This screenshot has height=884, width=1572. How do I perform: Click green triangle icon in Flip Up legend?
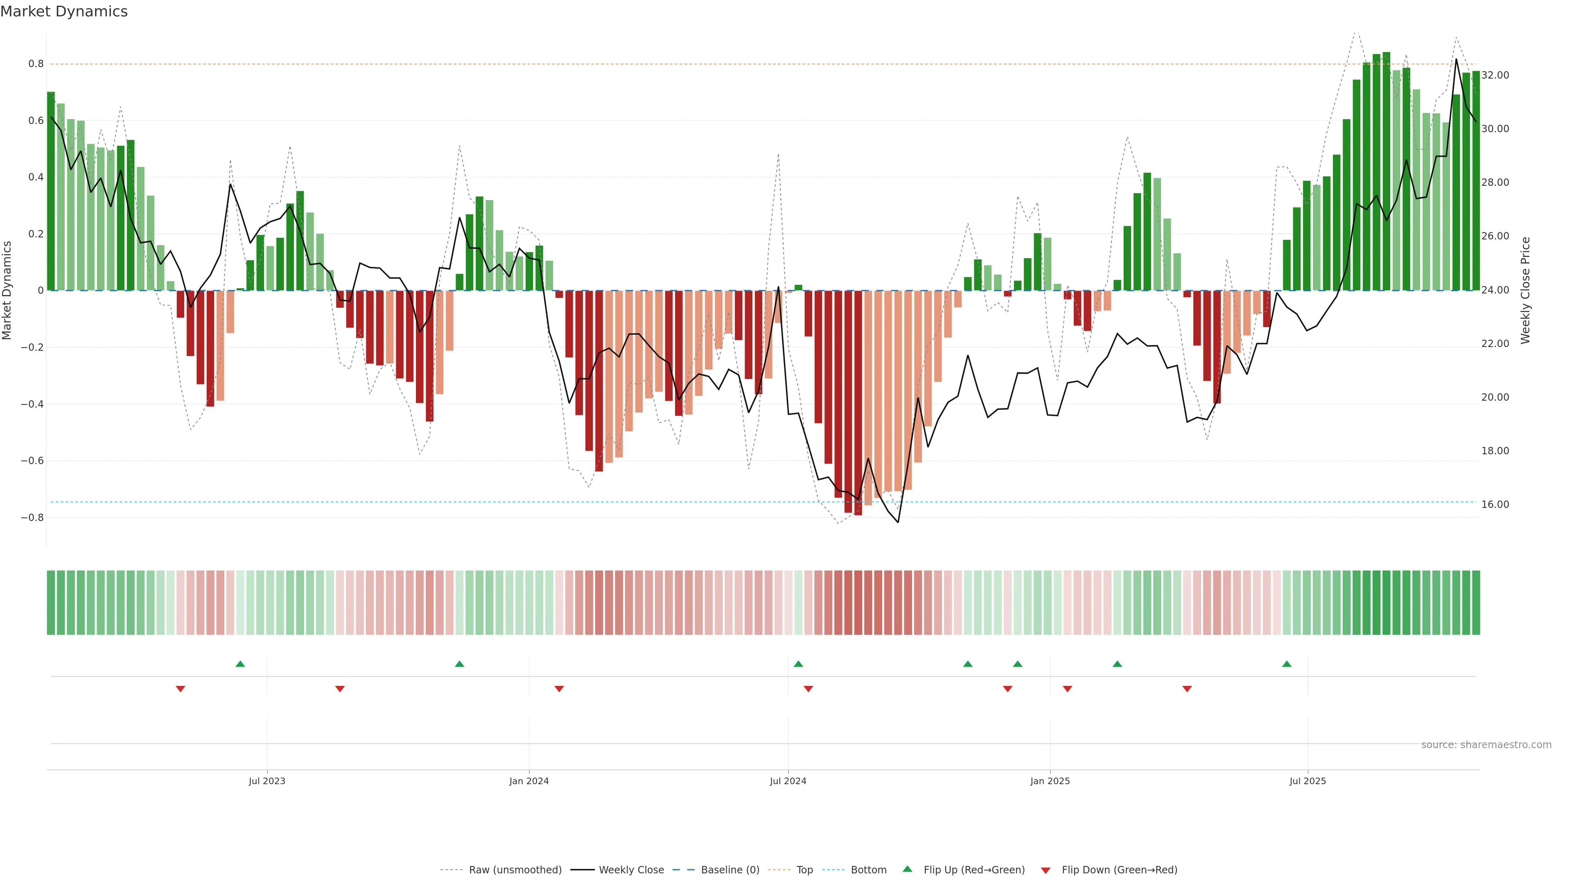[x=908, y=869]
